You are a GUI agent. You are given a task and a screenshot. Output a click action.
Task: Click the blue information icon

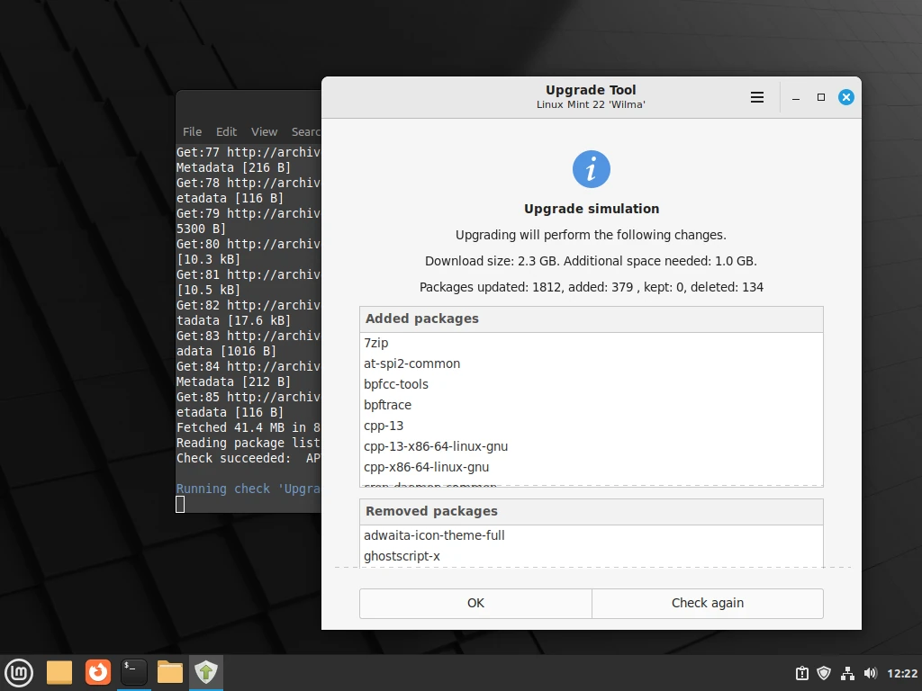[x=592, y=169]
